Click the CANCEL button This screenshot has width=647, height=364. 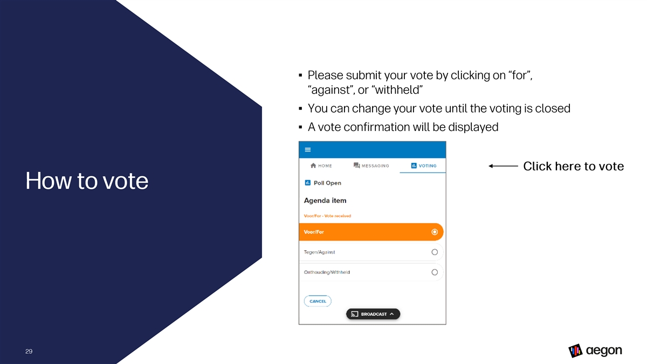(x=318, y=301)
